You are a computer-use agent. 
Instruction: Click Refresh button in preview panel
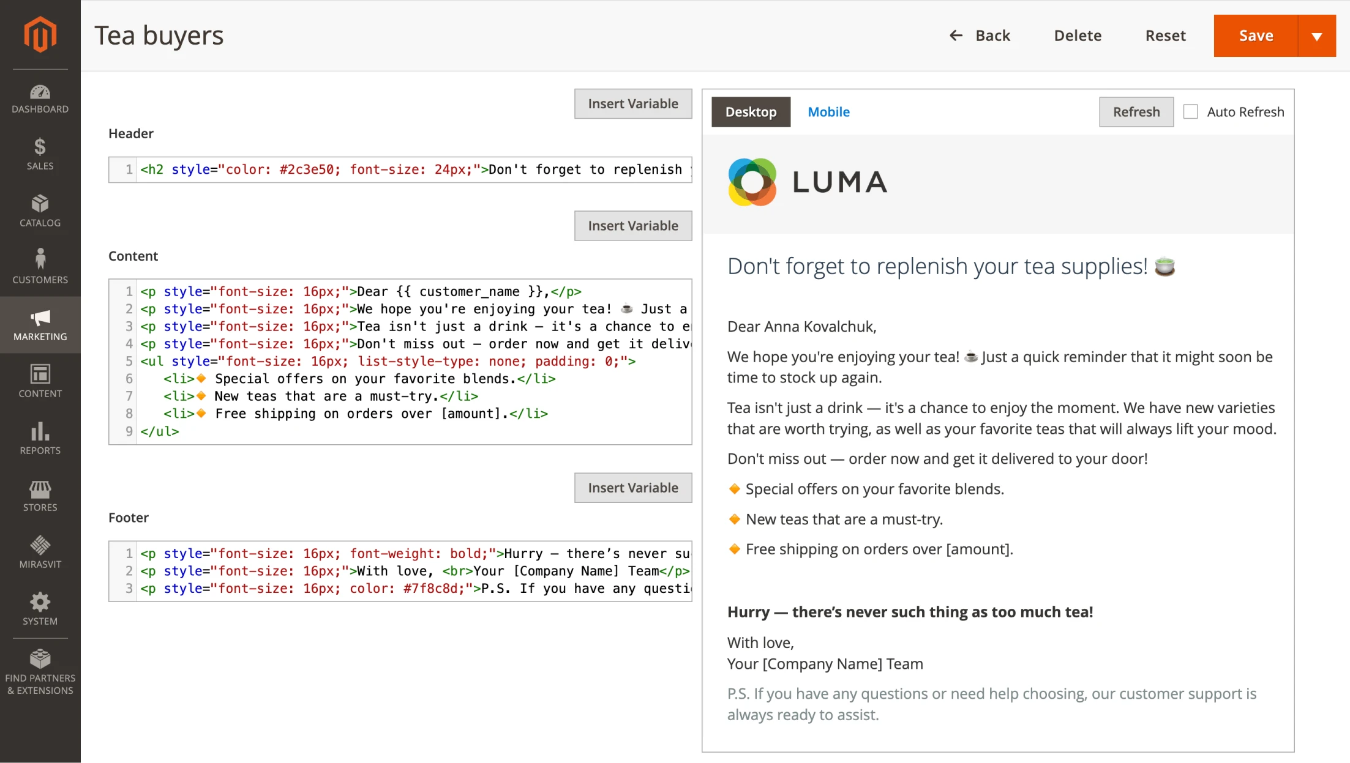coord(1135,111)
